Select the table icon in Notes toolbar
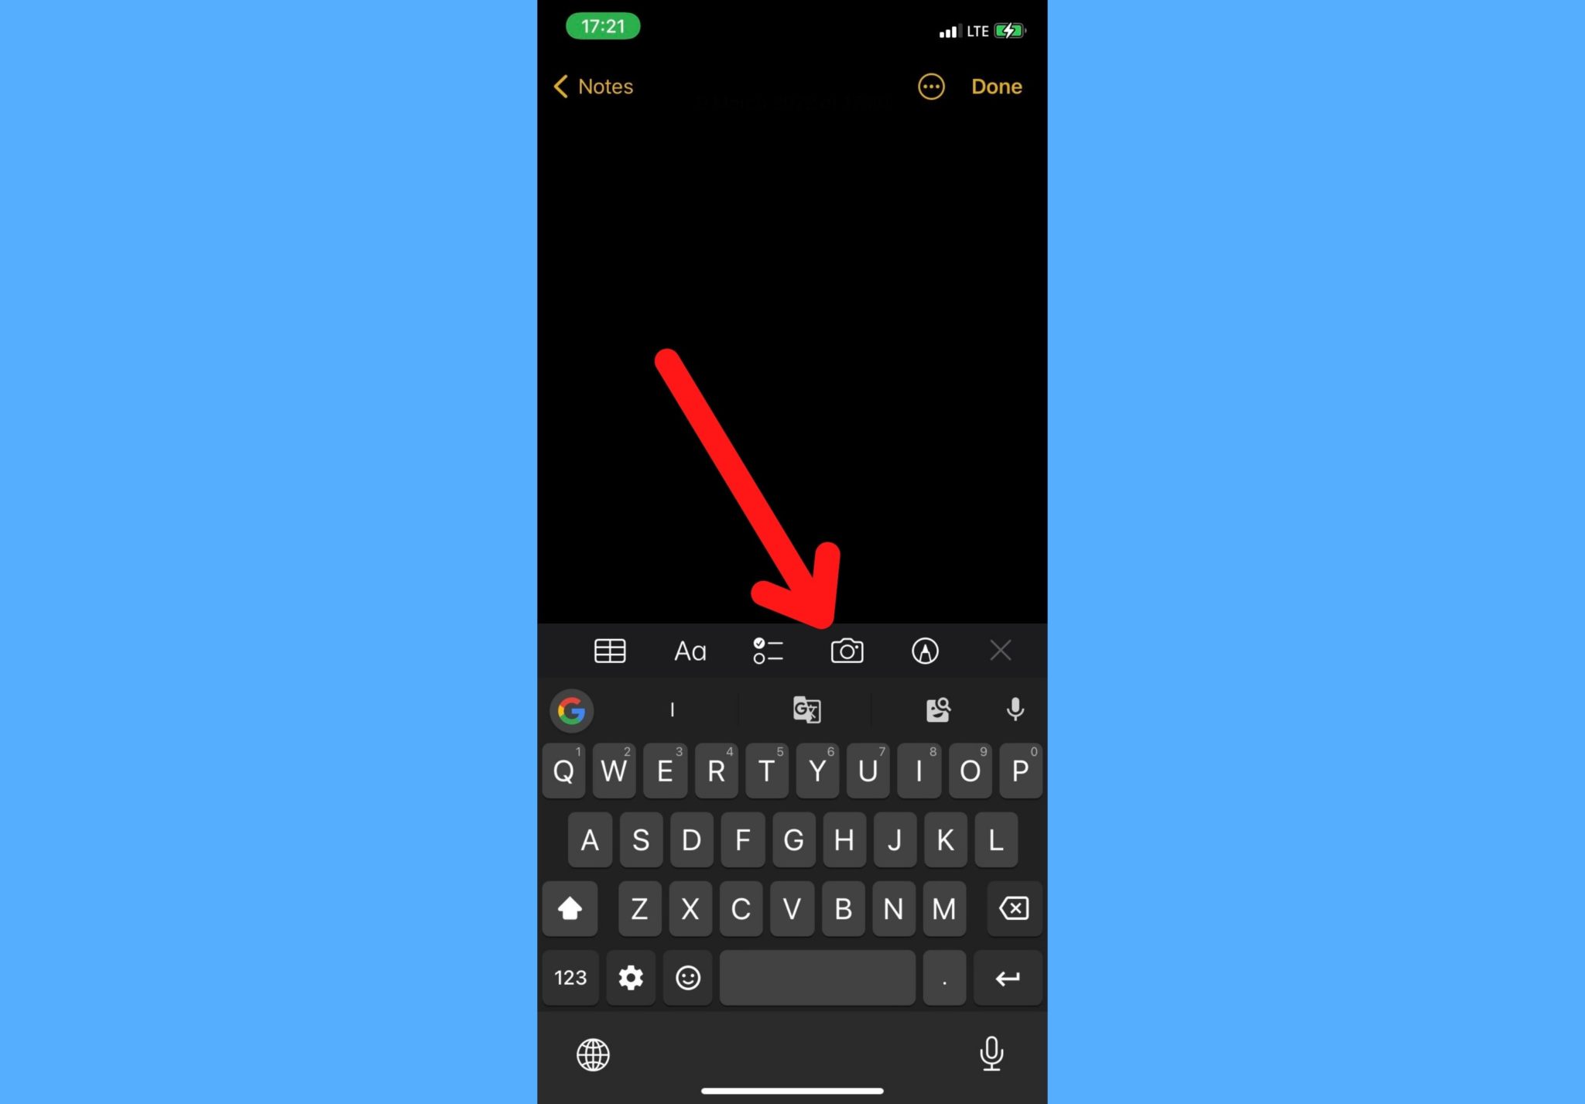Screen dimensions: 1585x1104 pos(609,650)
